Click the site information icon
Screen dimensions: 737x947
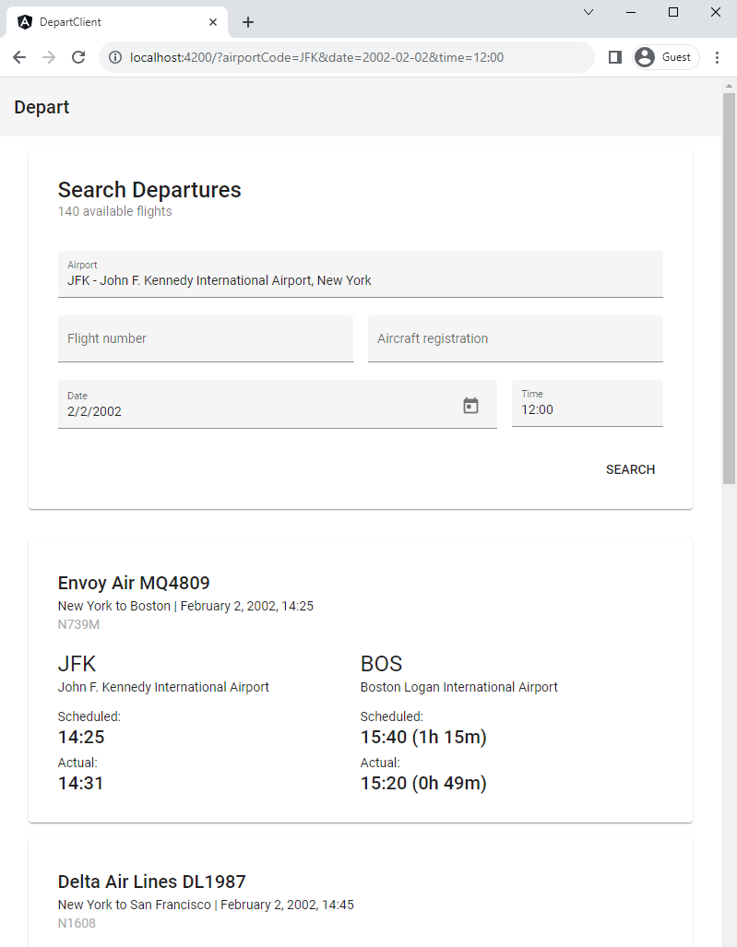115,57
